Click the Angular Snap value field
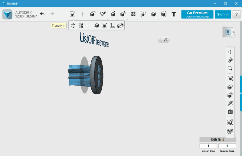 click(227, 146)
